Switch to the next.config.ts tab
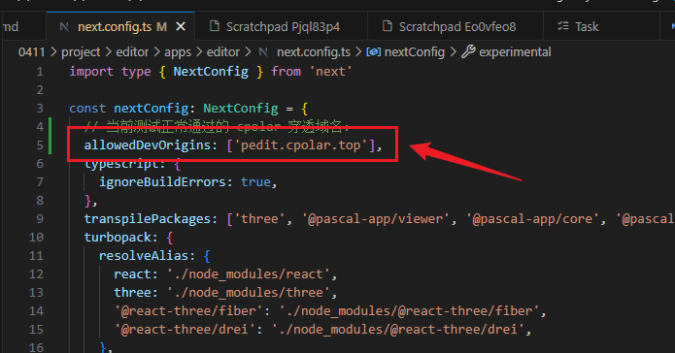Image resolution: width=675 pixels, height=353 pixels. click(120, 26)
